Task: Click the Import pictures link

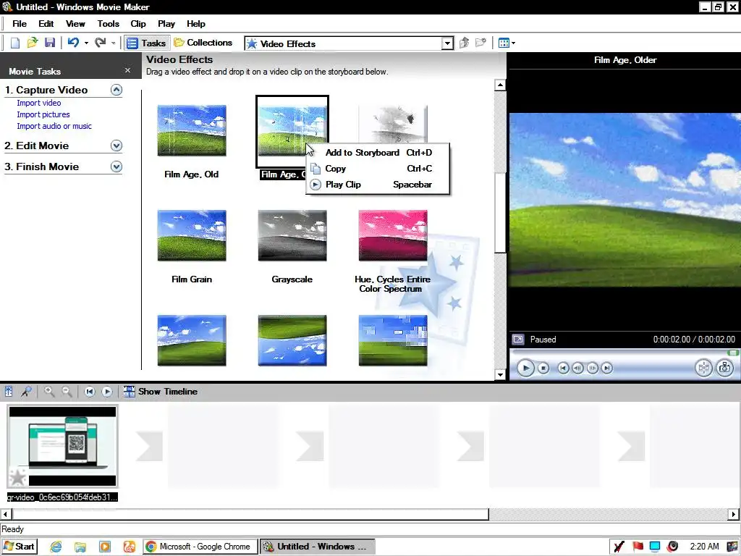Action: click(43, 114)
